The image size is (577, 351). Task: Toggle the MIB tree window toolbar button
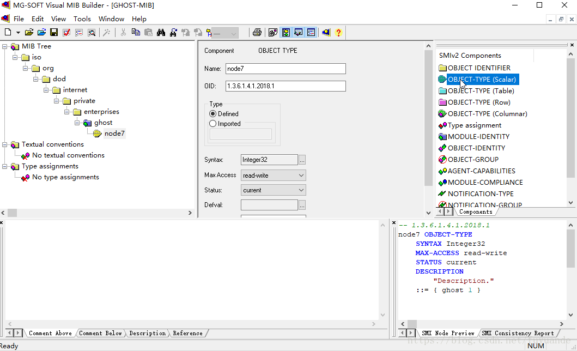pos(286,32)
